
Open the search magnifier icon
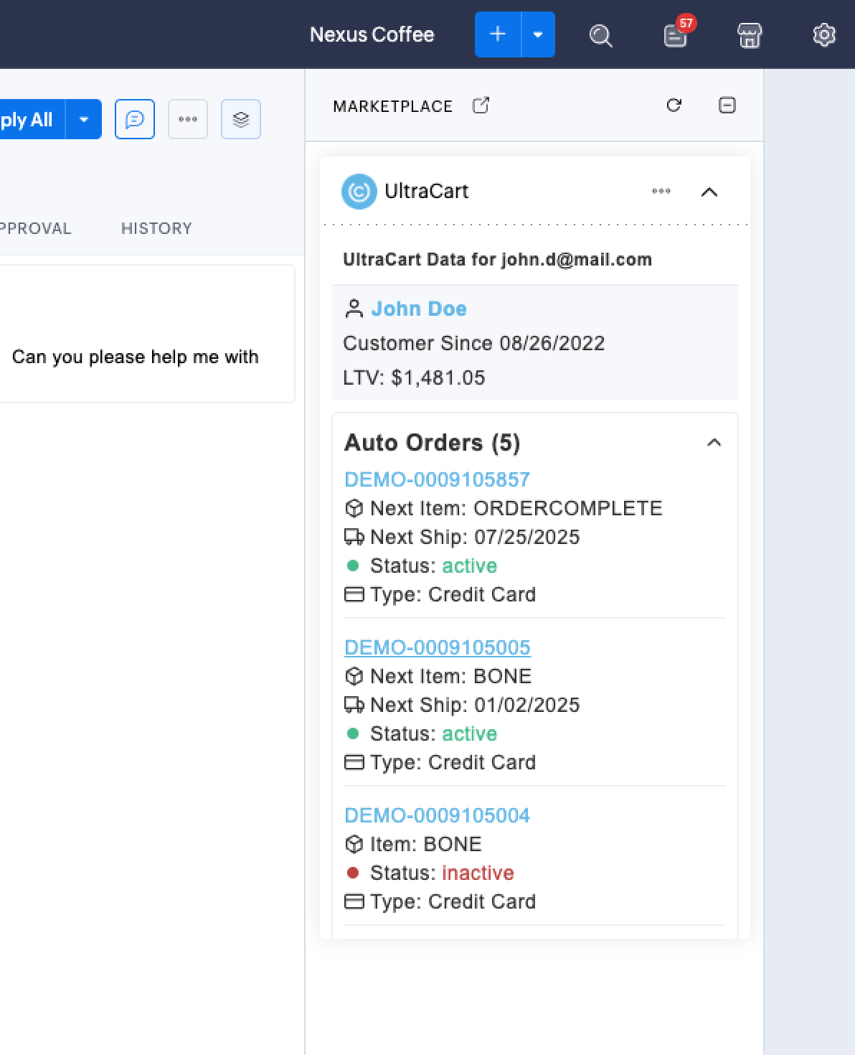(x=600, y=35)
